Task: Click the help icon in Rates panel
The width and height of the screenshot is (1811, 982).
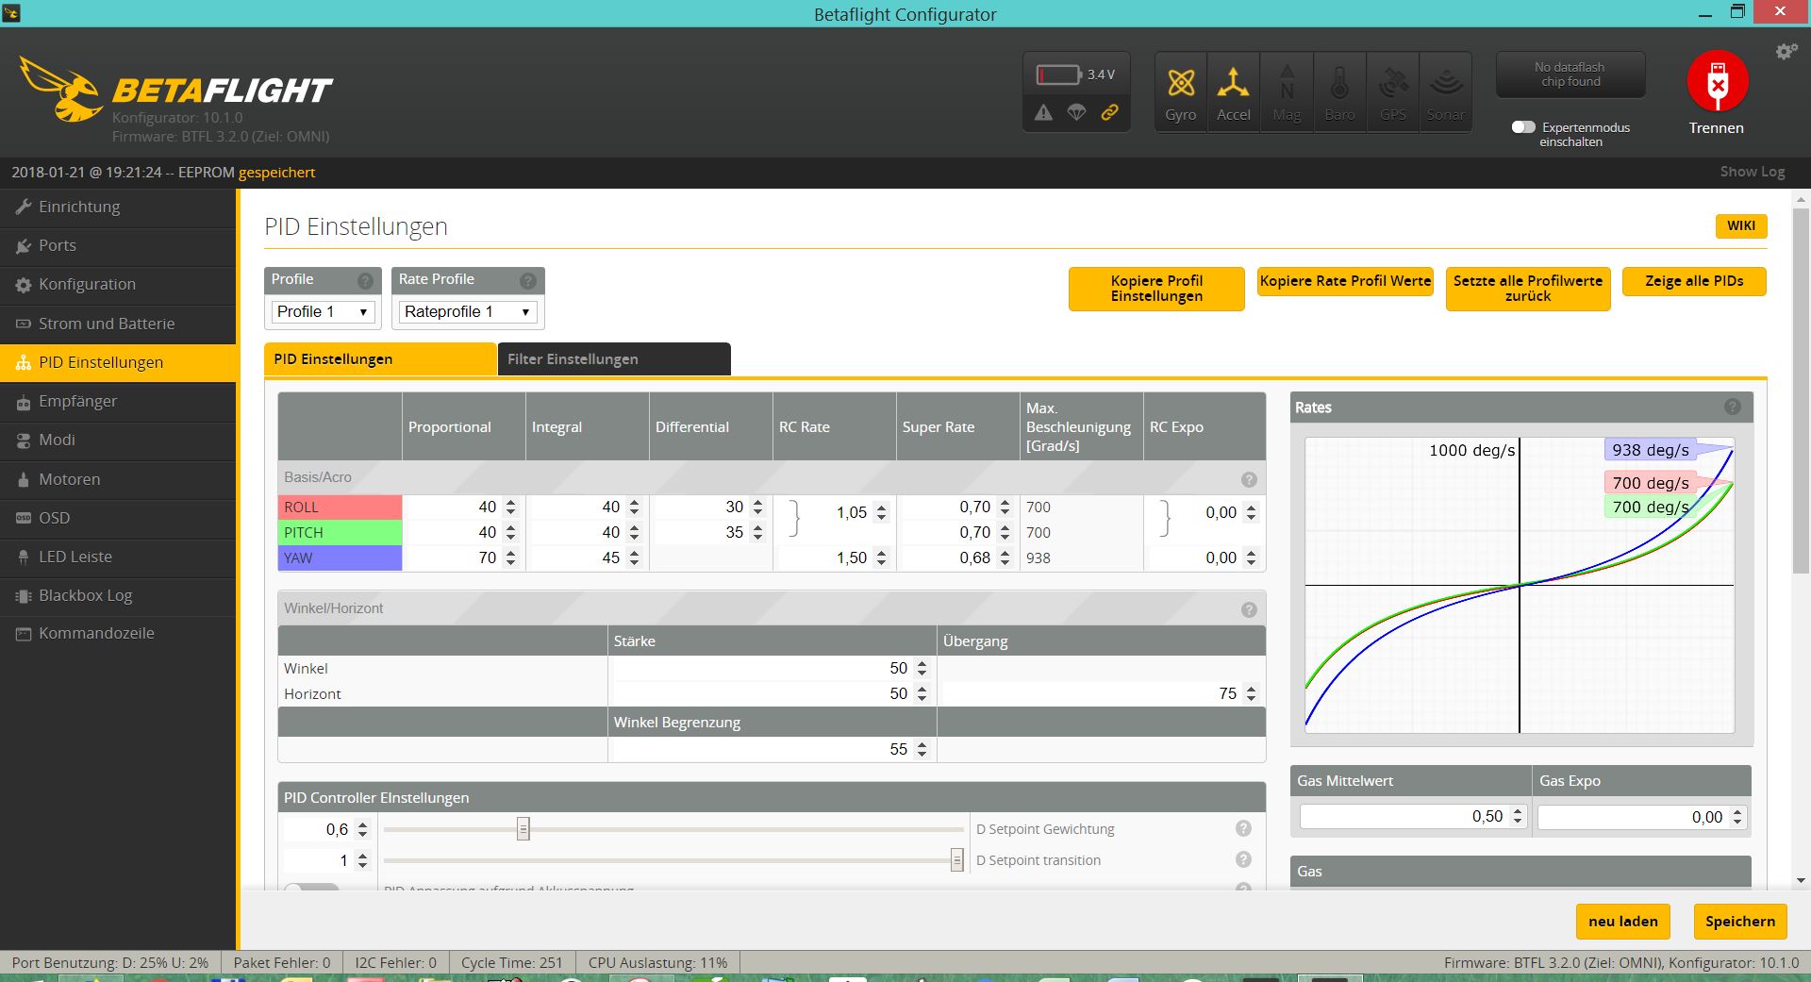Action: [1732, 407]
